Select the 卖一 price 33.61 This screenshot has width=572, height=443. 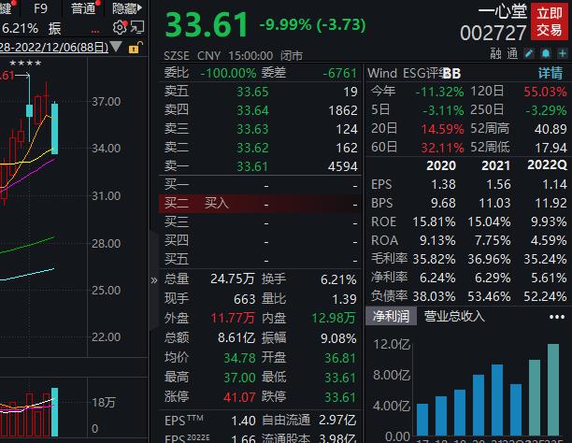[x=252, y=166]
